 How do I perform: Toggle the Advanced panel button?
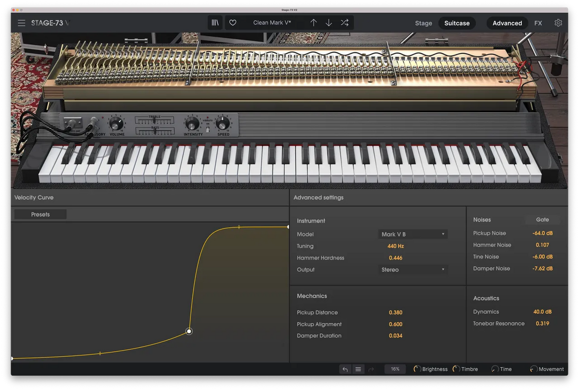(x=507, y=23)
